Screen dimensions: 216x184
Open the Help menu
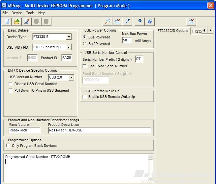point(42,13)
